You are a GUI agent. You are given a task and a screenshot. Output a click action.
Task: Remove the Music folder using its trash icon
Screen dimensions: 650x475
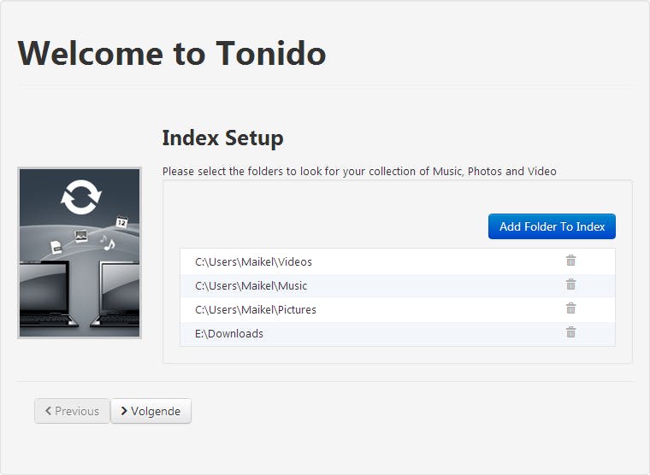click(x=570, y=284)
